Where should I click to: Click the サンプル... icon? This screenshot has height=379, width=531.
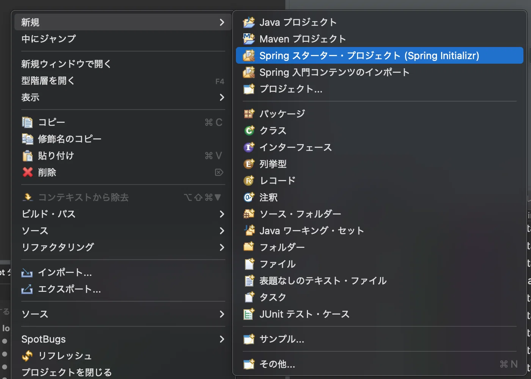tap(249, 339)
